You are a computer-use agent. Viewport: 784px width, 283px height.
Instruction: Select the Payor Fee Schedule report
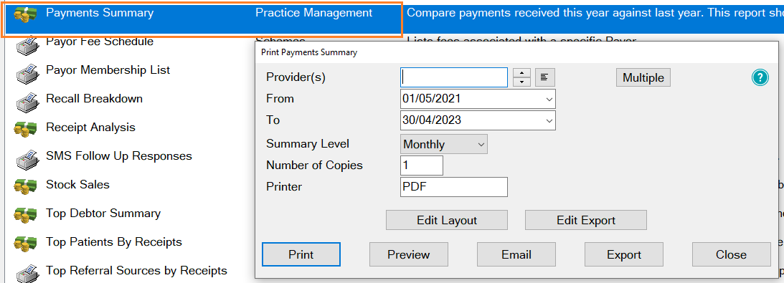100,42
